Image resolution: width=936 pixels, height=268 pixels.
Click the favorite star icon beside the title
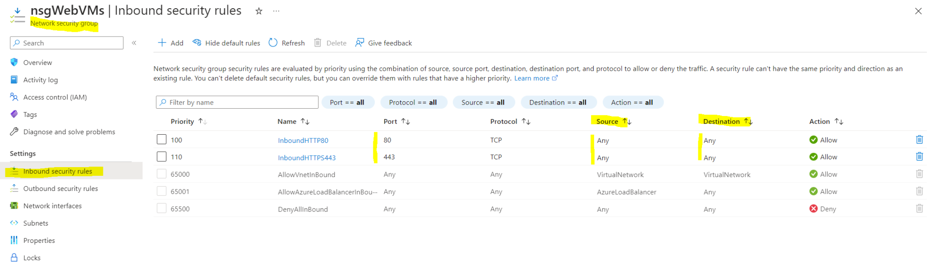click(259, 11)
